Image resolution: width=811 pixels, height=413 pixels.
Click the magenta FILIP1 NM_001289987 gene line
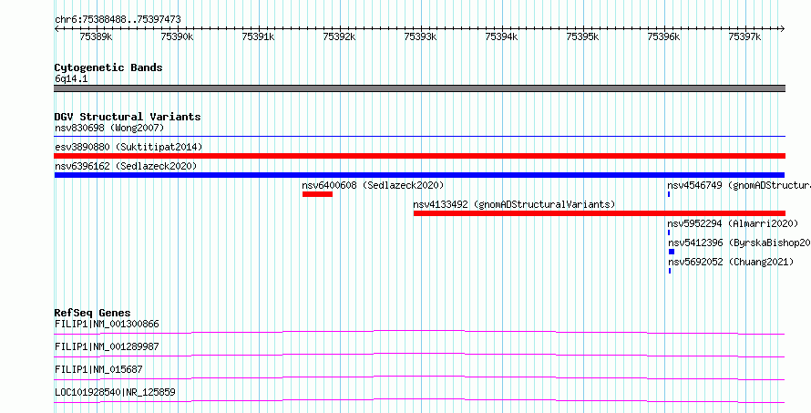coord(419,355)
